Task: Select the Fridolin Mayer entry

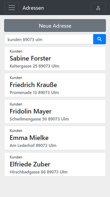Action: pyautogui.click(x=55, y=112)
